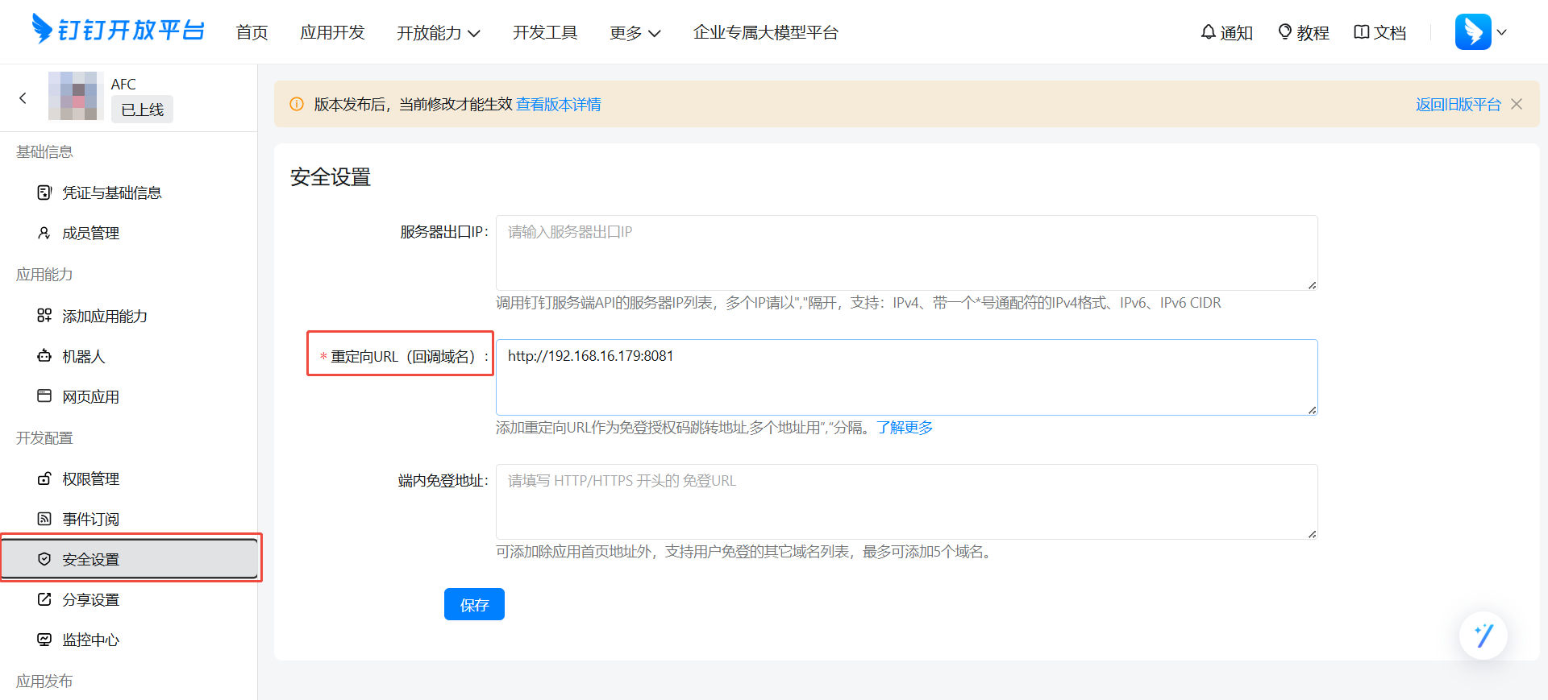Go to 应用开发 in top navigation
The height and width of the screenshot is (700, 1548).
coord(332,33)
